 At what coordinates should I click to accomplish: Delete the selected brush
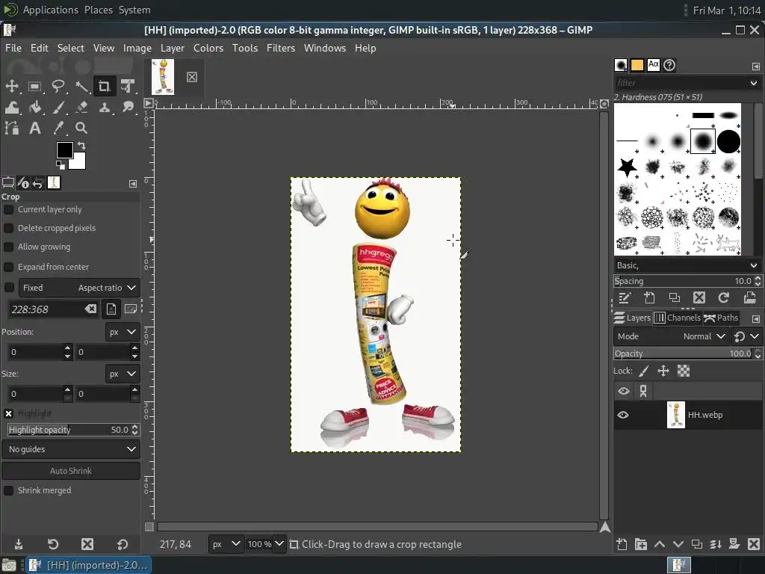(699, 297)
